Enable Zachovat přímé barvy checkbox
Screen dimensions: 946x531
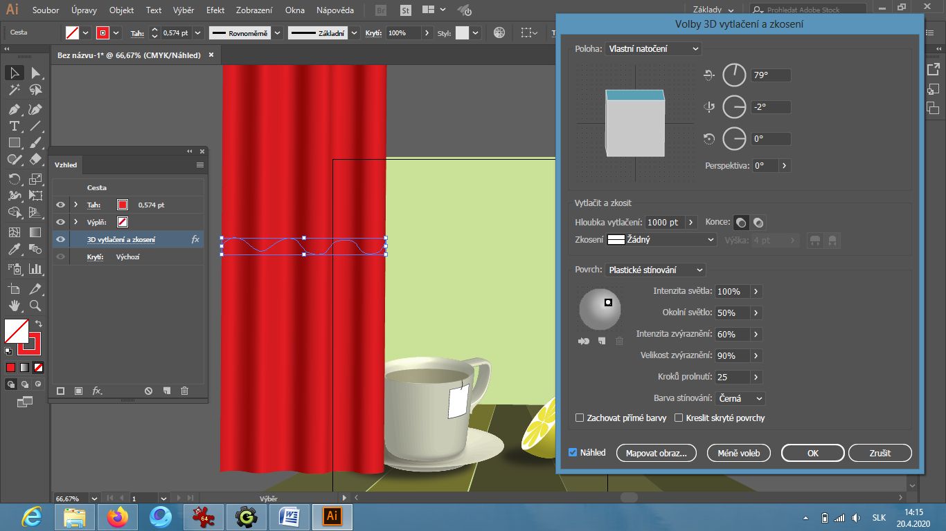point(580,418)
